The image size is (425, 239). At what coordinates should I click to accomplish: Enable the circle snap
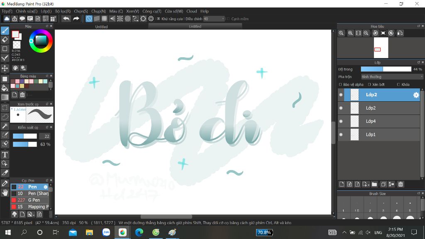click(x=128, y=19)
